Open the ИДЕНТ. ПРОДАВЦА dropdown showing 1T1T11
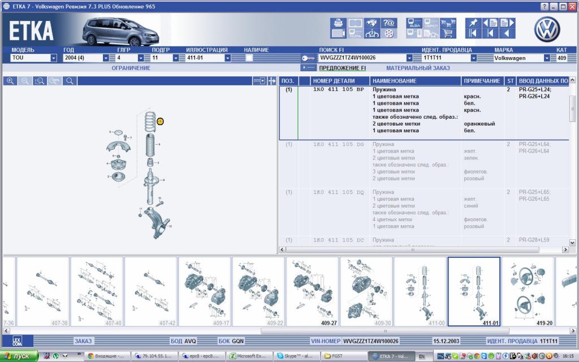 pos(474,58)
